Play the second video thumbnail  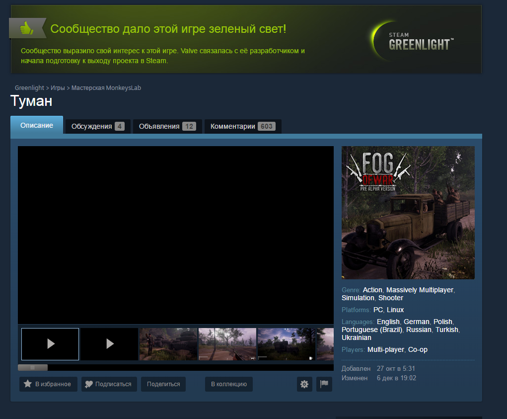[109, 344]
